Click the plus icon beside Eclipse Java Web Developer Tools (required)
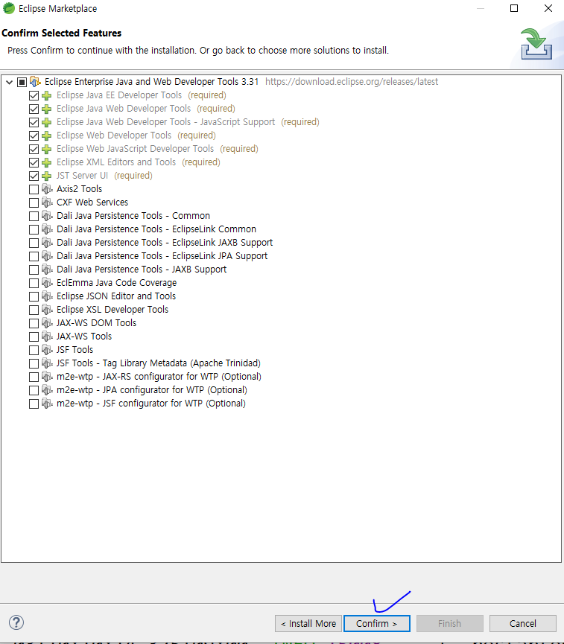Image resolution: width=564 pixels, height=644 pixels. 47,109
